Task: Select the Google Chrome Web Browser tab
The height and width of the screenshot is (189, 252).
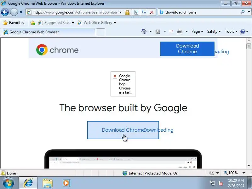Action: point(49,32)
